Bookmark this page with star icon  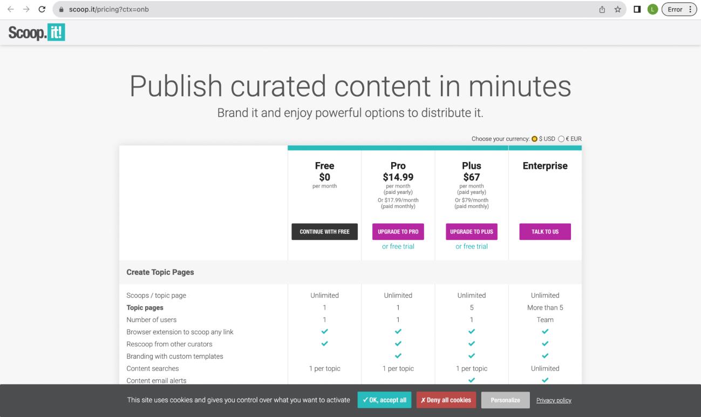point(617,9)
